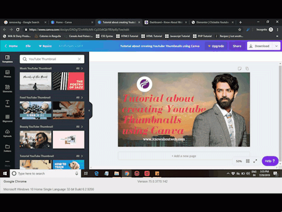The image size is (282, 212).
Task: Select the How To Train dog template
Action: tap(68, 164)
